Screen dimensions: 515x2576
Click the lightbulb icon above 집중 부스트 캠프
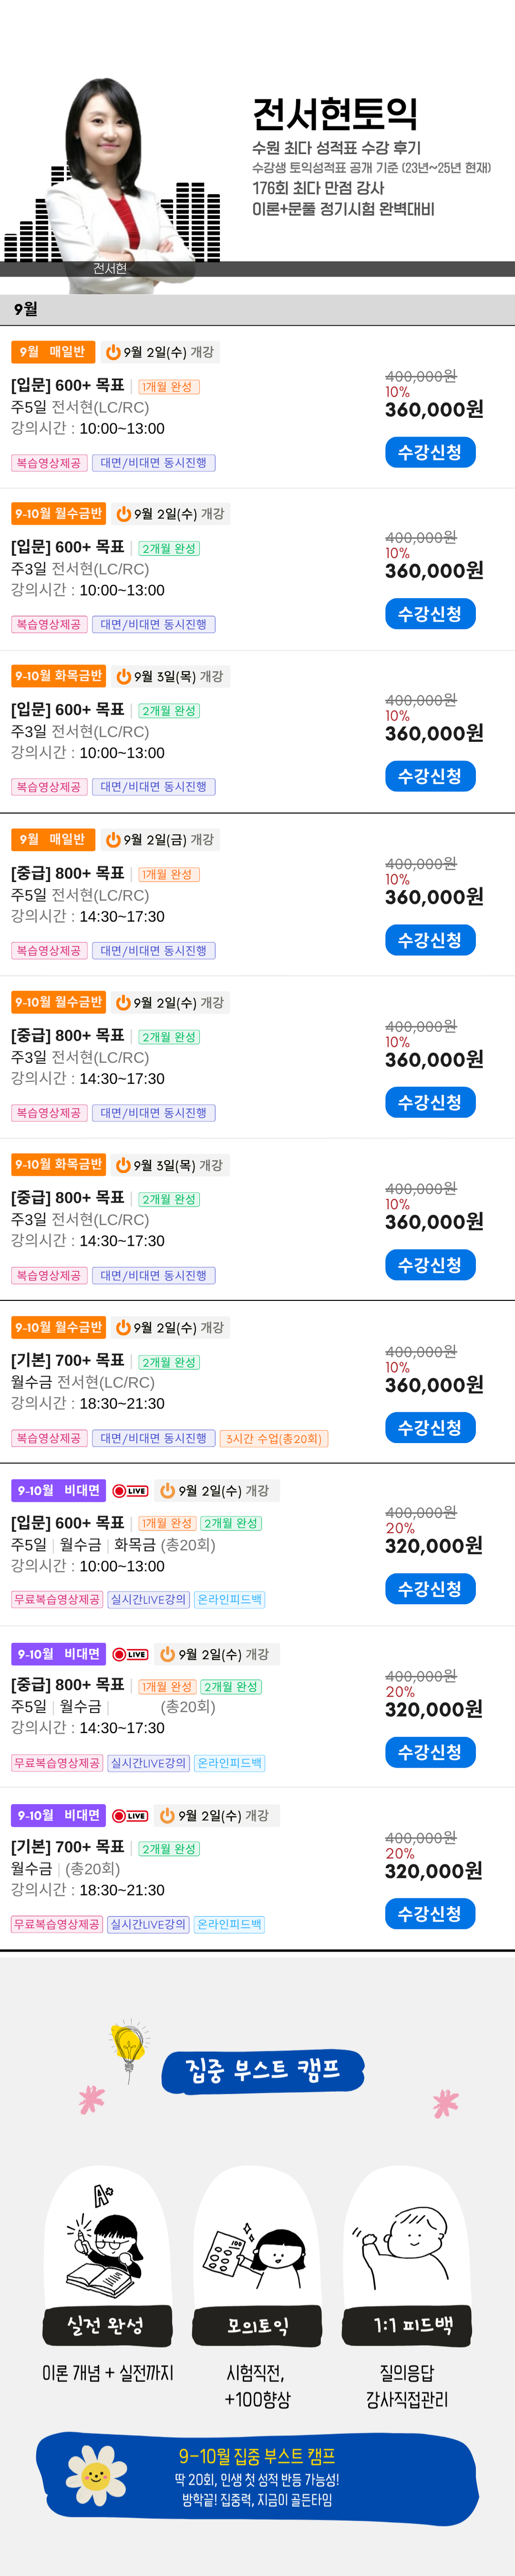tap(129, 2051)
